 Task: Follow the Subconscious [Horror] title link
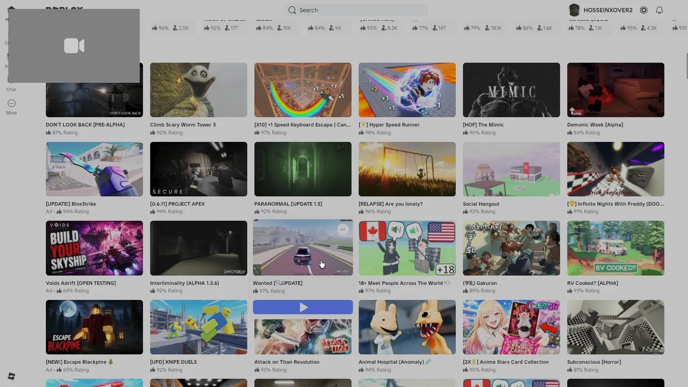(594, 362)
